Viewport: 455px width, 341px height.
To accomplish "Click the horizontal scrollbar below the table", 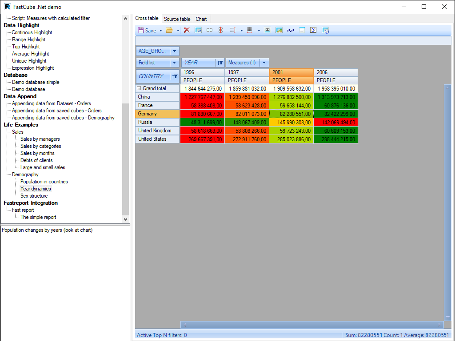I will [x=312, y=325].
